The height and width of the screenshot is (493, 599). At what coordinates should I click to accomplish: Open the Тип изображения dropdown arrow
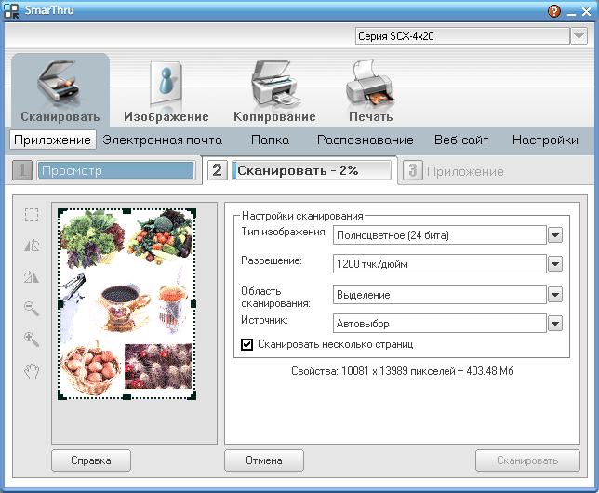[x=555, y=235]
